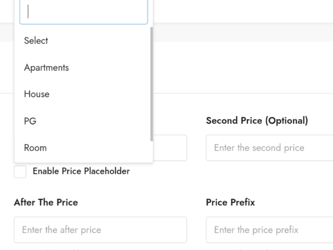This screenshot has height=250, width=333.
Task: Click the price field partly hidden behind the dropdown
Action: point(170,148)
